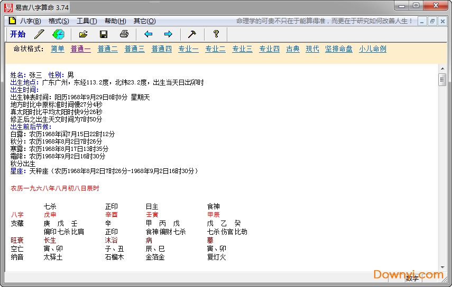This screenshot has width=452, height=287.
Task: Open the 八字(B) menu
Action: [30, 21]
